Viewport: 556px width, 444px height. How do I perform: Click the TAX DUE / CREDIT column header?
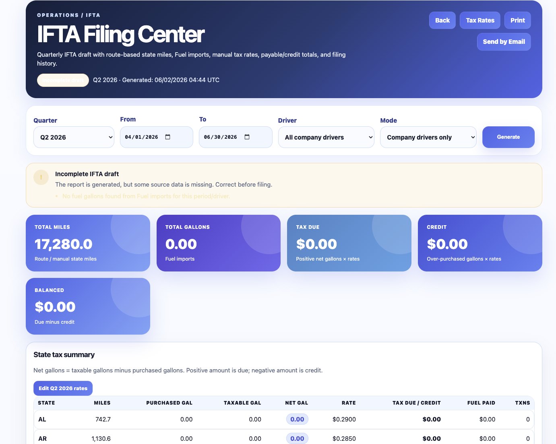[x=416, y=403]
